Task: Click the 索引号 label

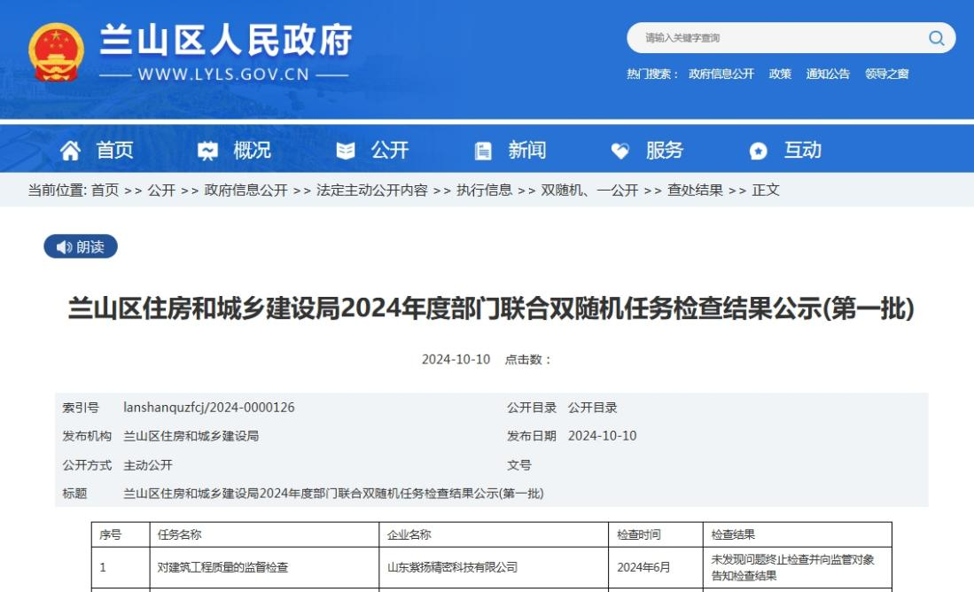Action: point(81,408)
